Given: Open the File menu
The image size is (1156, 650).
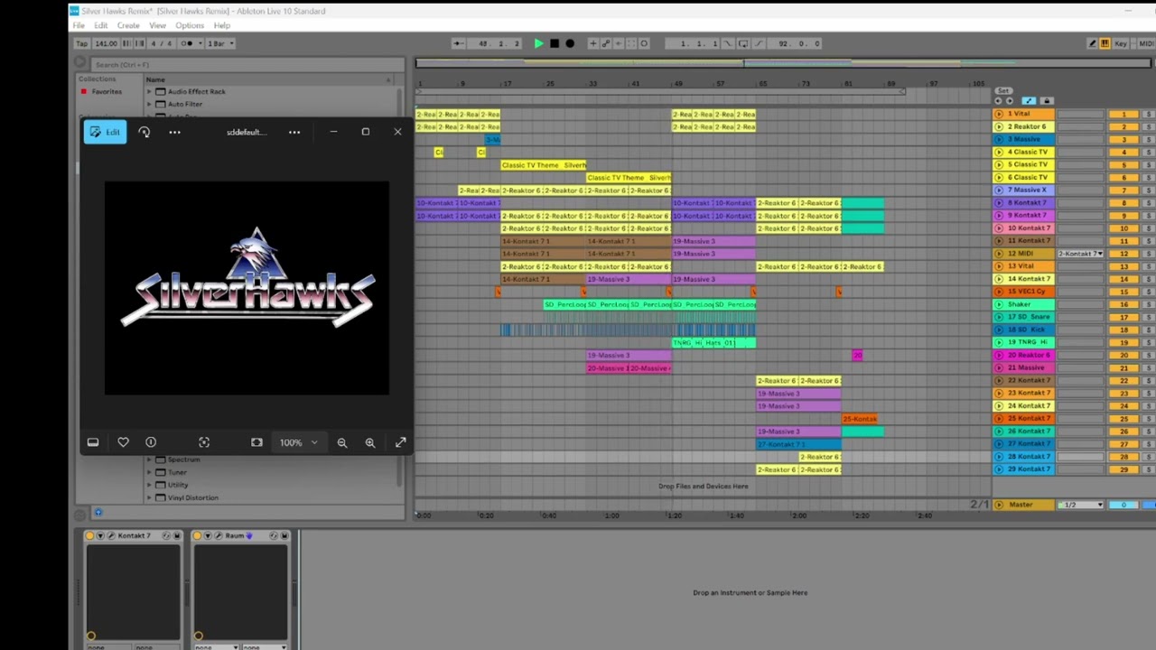Looking at the screenshot, I should coord(79,25).
